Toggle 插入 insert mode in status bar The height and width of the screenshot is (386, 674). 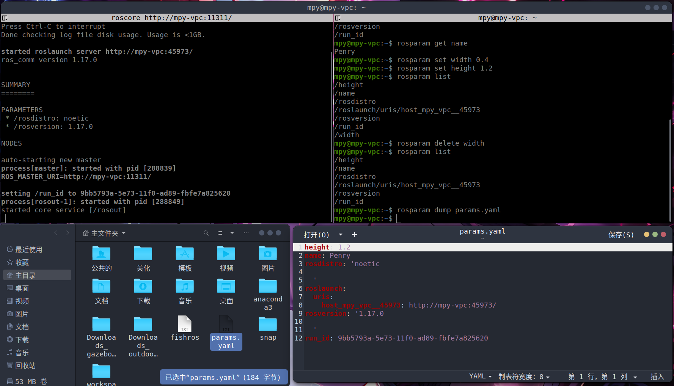[657, 377]
